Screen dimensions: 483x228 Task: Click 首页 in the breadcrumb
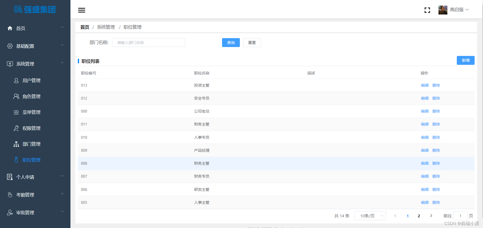tap(85, 27)
